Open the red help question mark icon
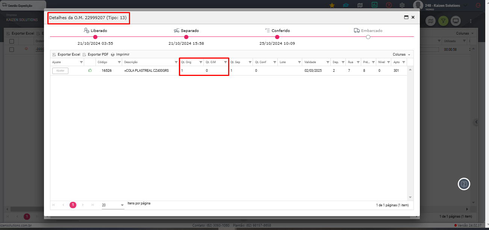The height and width of the screenshot is (230, 489). click(x=389, y=5)
